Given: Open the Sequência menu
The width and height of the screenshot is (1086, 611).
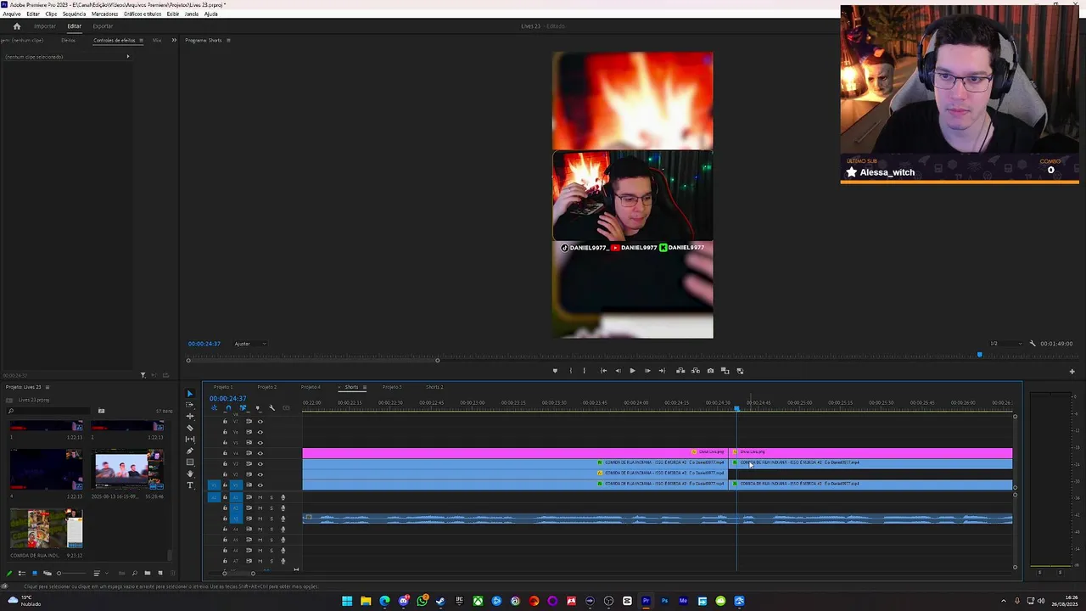Looking at the screenshot, I should tap(74, 14).
